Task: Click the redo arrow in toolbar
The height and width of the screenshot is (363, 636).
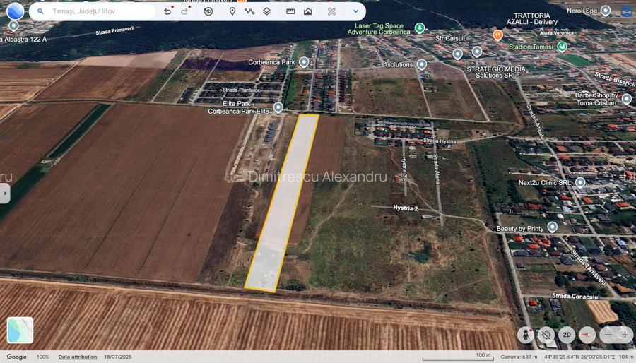Action: coord(184,11)
